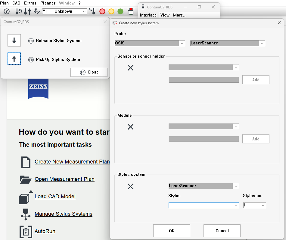
Task: Click OK to create stylus system
Action: [x=172, y=231]
